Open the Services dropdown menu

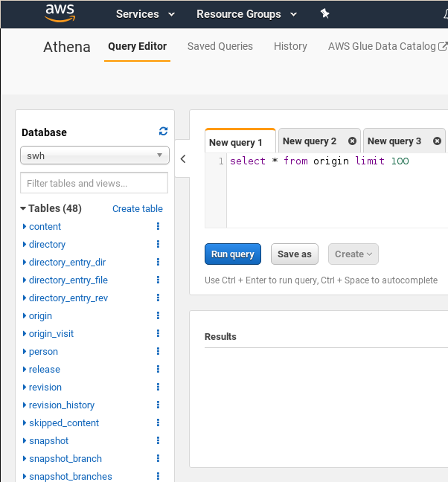tap(145, 14)
